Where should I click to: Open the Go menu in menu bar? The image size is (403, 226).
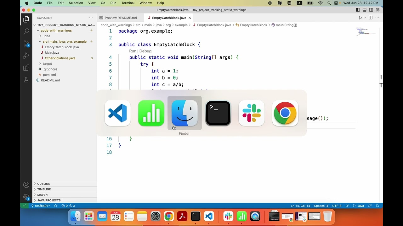(103, 3)
